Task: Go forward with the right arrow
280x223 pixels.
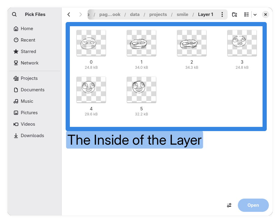Action: [80, 14]
